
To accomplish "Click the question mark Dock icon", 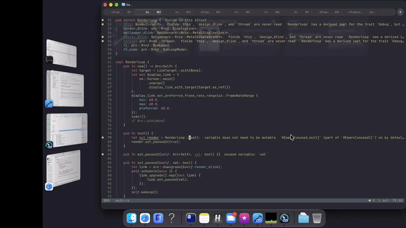I will pos(172,218).
